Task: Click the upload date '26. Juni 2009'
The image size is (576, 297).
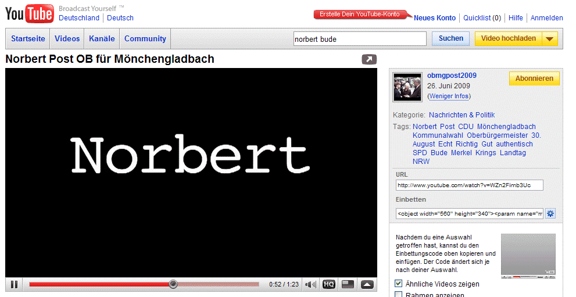Action: [449, 86]
